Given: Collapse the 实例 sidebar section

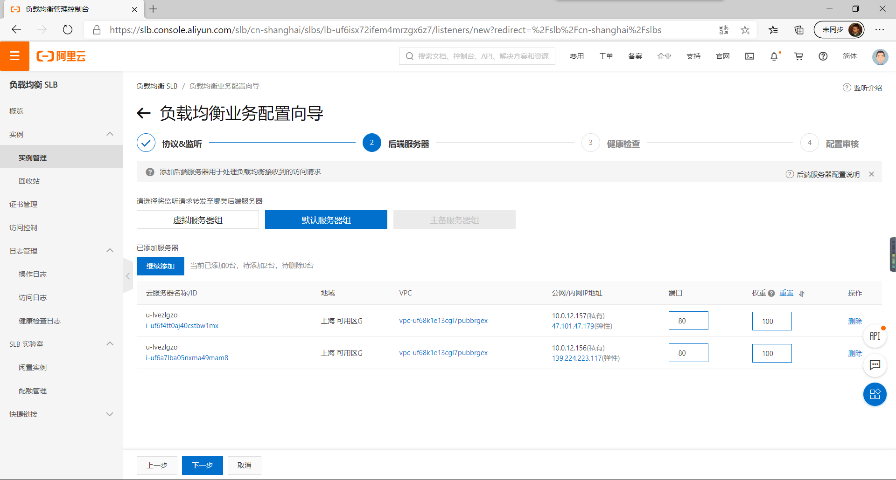Looking at the screenshot, I should [110, 134].
